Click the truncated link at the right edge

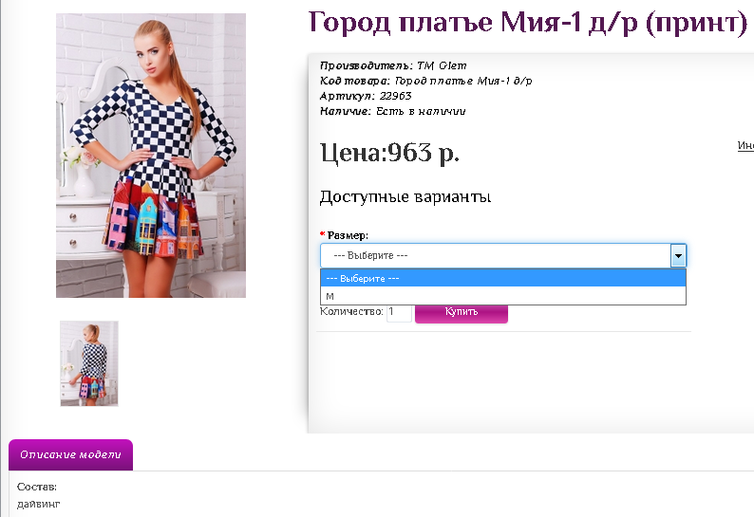point(746,146)
